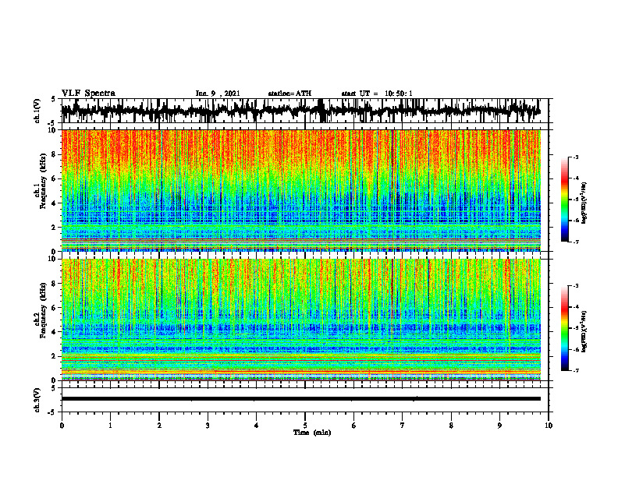Click time-axis tick label "3" at bottom
This screenshot has width=618, height=477.
(208, 426)
